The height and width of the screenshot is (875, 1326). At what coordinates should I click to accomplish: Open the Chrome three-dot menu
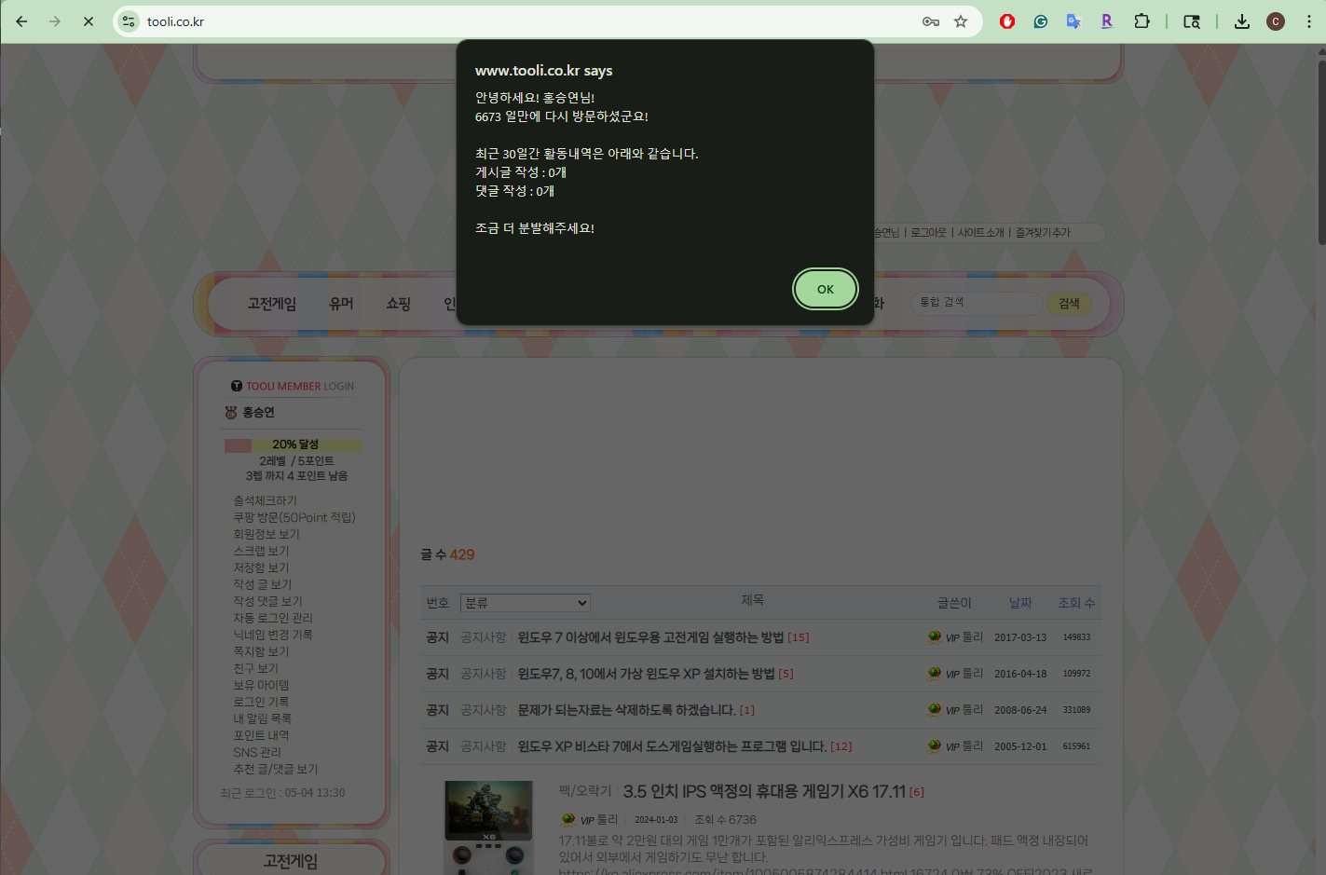[x=1309, y=21]
